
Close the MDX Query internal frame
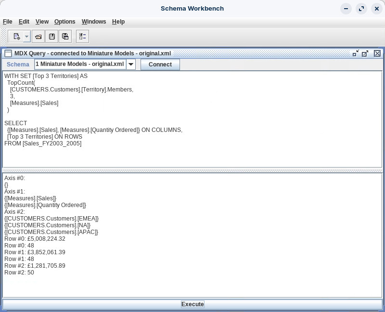377,53
